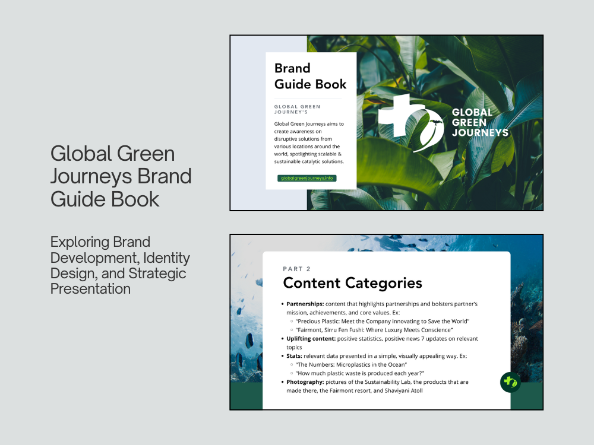
Task: Click the 'Uplifting content:' bullet item
Action: pos(380,343)
